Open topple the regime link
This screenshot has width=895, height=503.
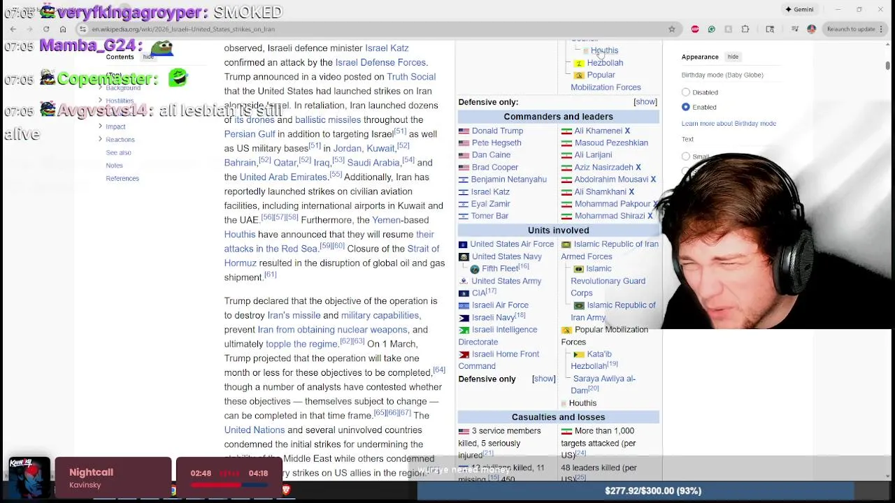[301, 344]
